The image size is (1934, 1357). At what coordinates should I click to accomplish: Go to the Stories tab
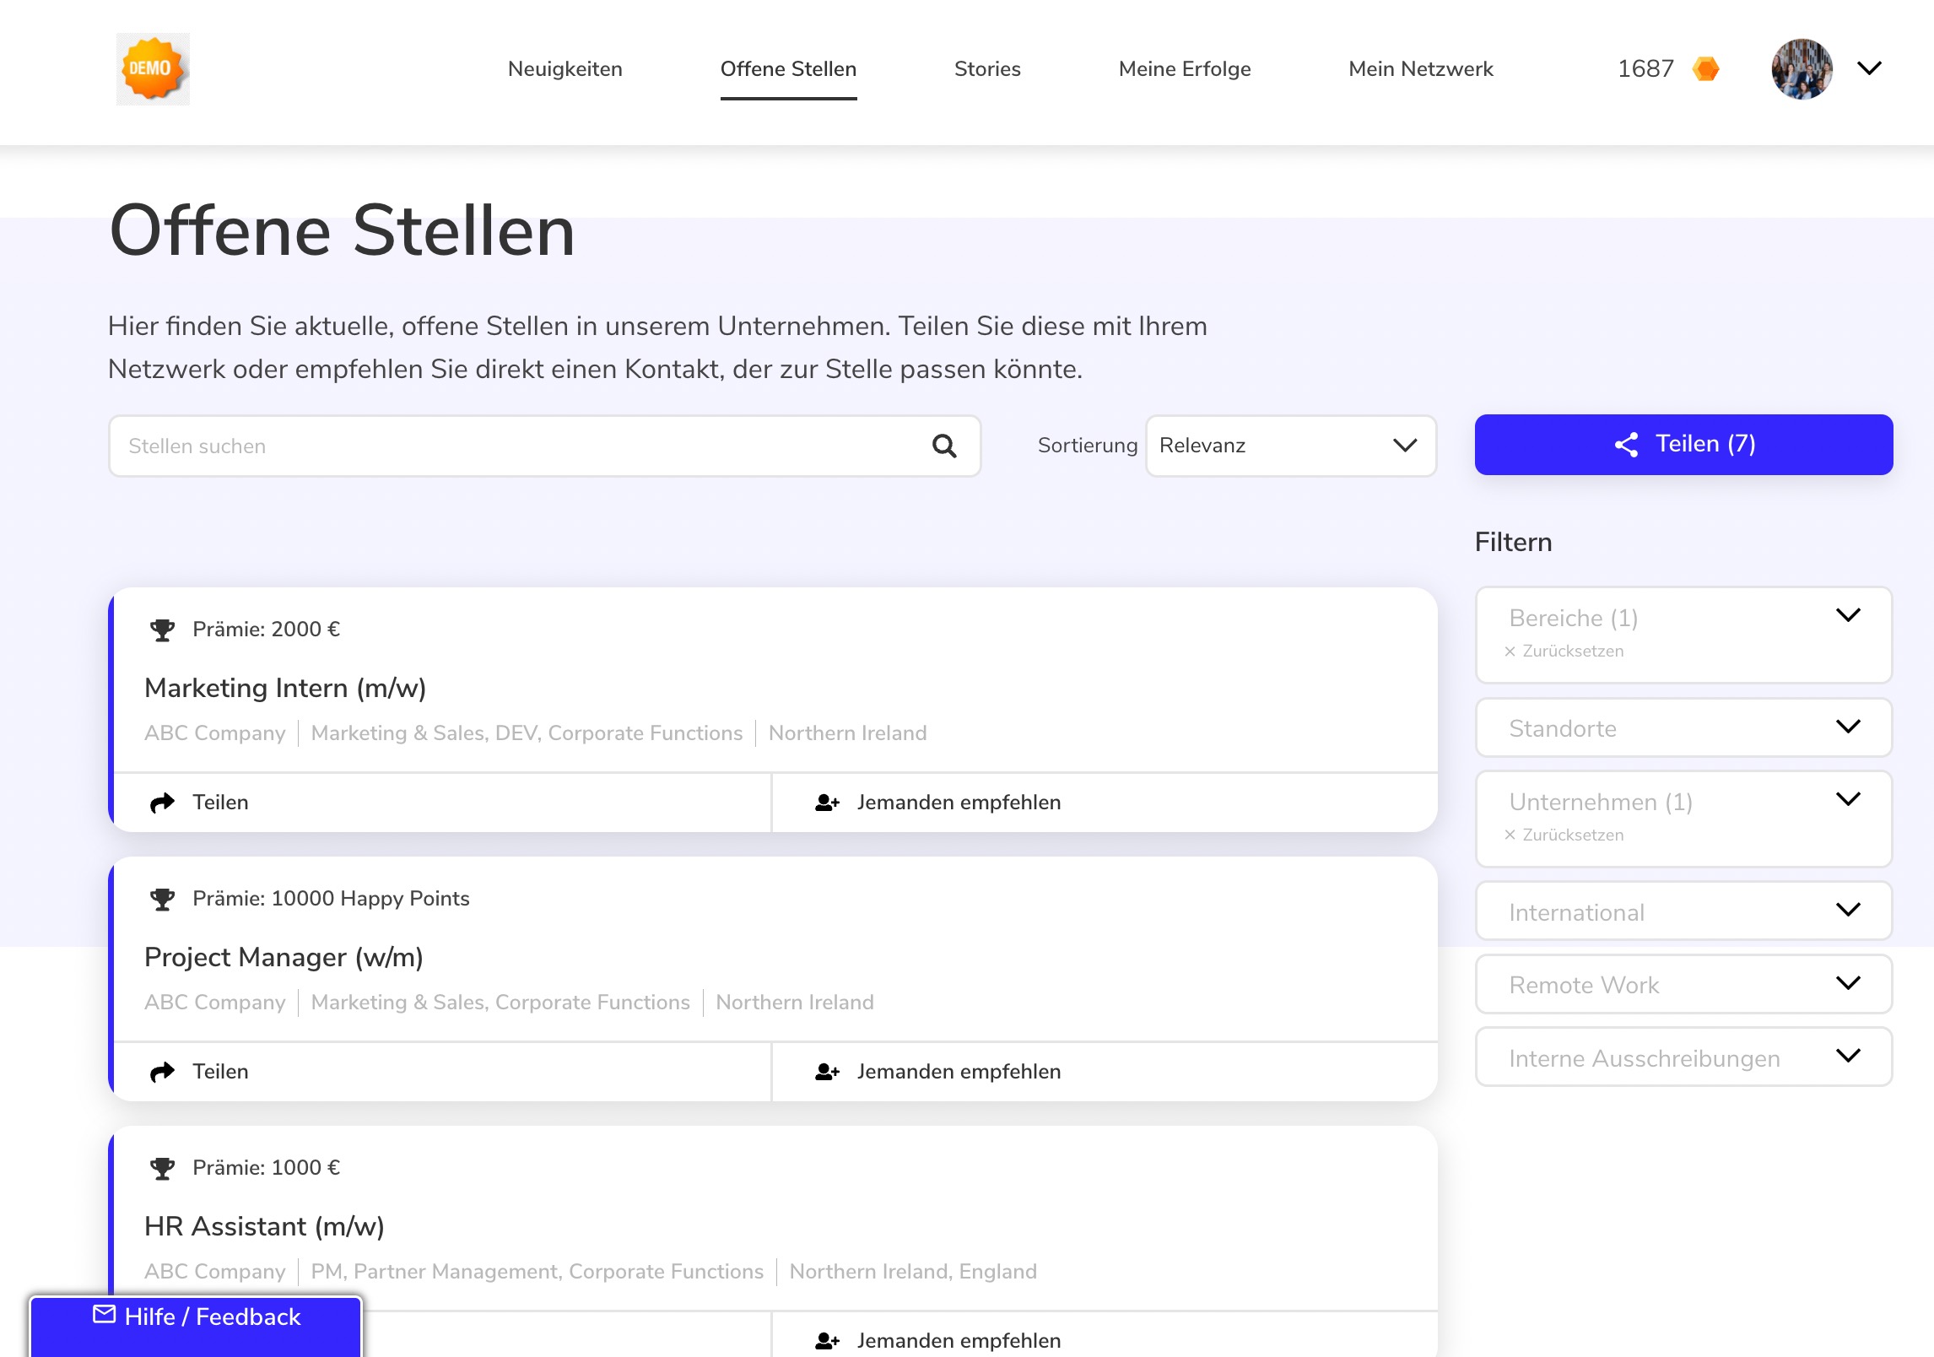click(x=987, y=69)
